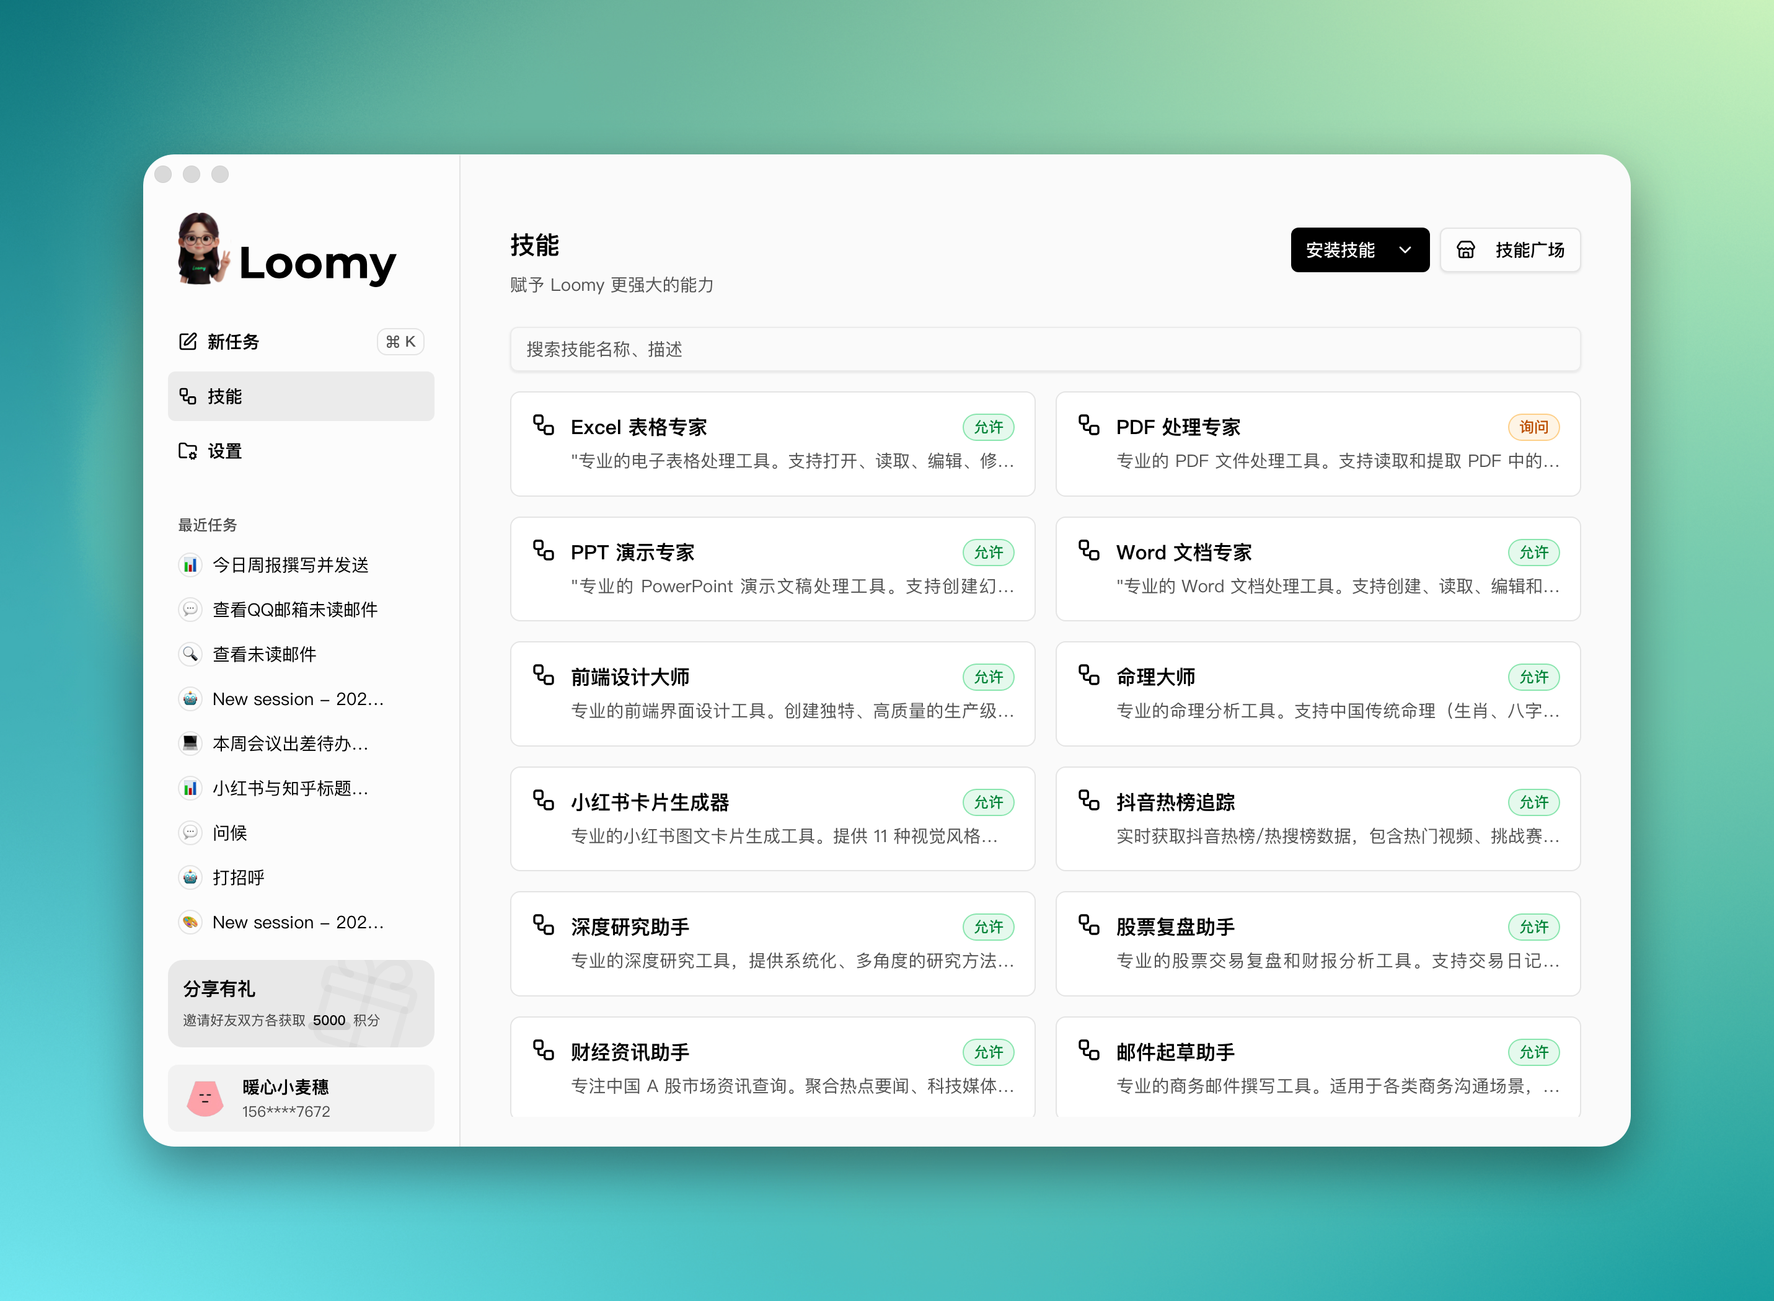
Task: Toggle the 询问 badge on PDF 处理专家
Action: pos(1533,427)
